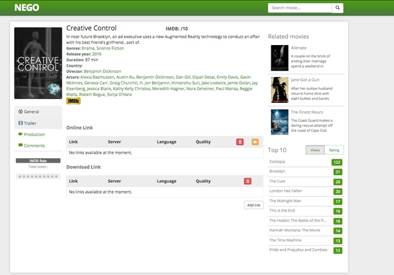
Task: Open the General sidebar tab
Action: click(x=38, y=112)
